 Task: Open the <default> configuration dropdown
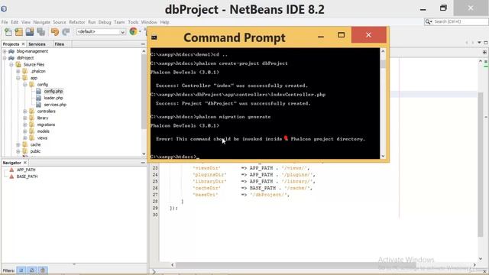pyautogui.click(x=101, y=32)
